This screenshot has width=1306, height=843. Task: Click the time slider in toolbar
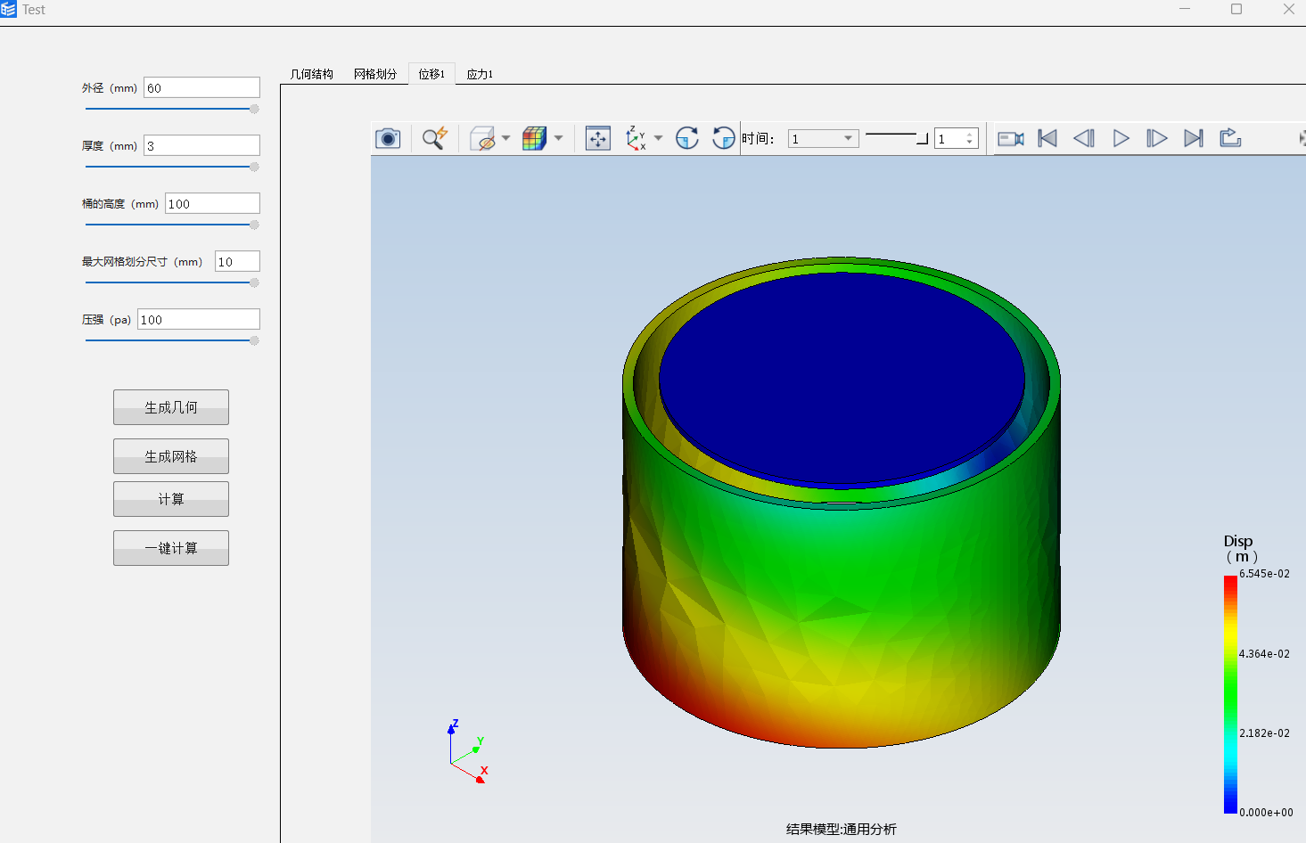[897, 136]
